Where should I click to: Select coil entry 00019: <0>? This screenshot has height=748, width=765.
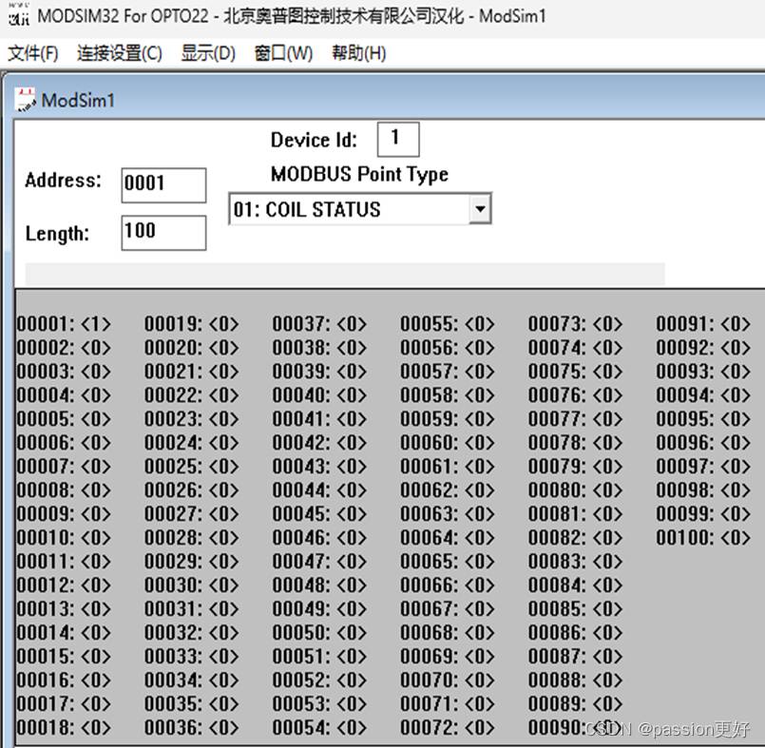point(192,324)
